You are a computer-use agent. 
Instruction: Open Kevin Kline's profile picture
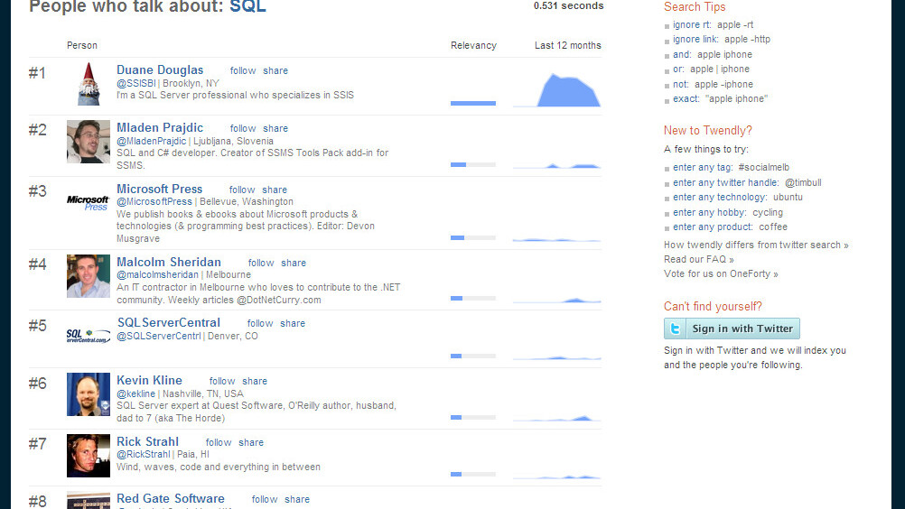pyautogui.click(x=88, y=394)
